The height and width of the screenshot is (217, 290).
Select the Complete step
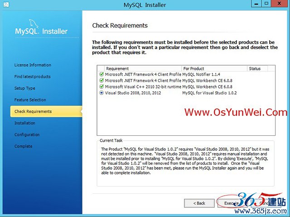click(23, 146)
